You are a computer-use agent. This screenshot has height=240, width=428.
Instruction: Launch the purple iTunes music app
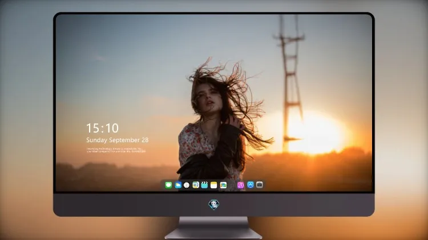pos(240,185)
